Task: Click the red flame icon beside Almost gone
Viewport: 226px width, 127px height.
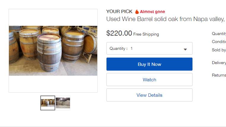Action: [137, 12]
